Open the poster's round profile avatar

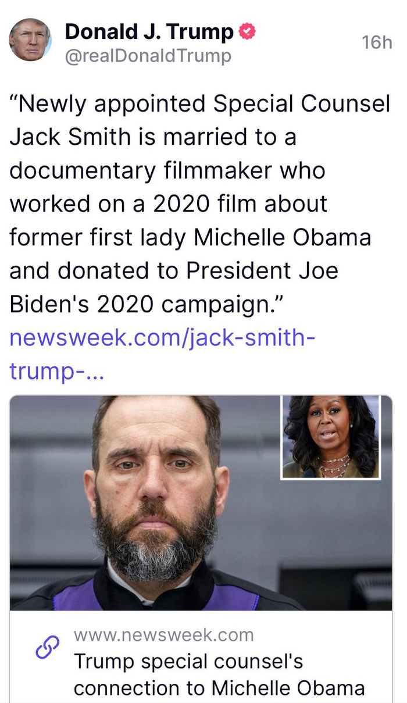point(30,40)
